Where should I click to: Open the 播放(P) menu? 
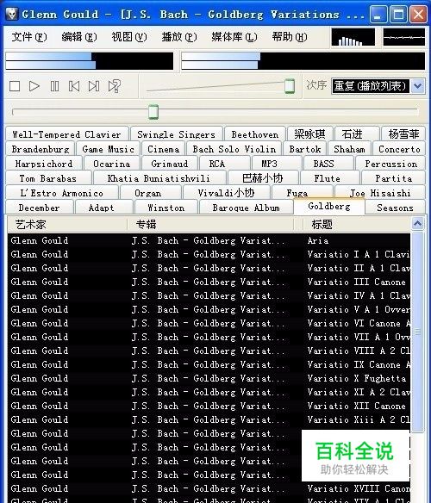pos(179,37)
